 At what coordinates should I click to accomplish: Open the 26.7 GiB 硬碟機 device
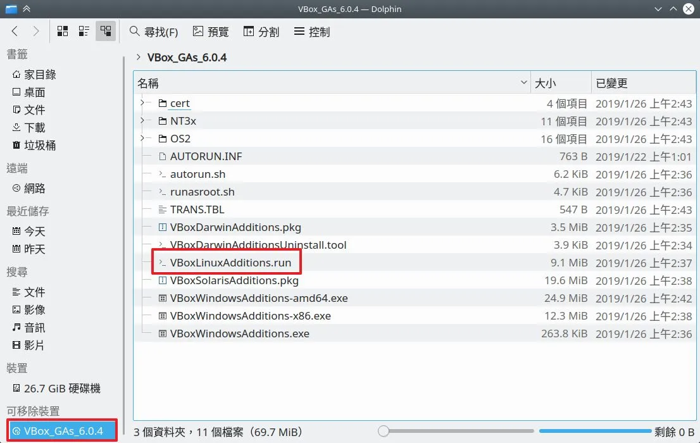[56, 389]
